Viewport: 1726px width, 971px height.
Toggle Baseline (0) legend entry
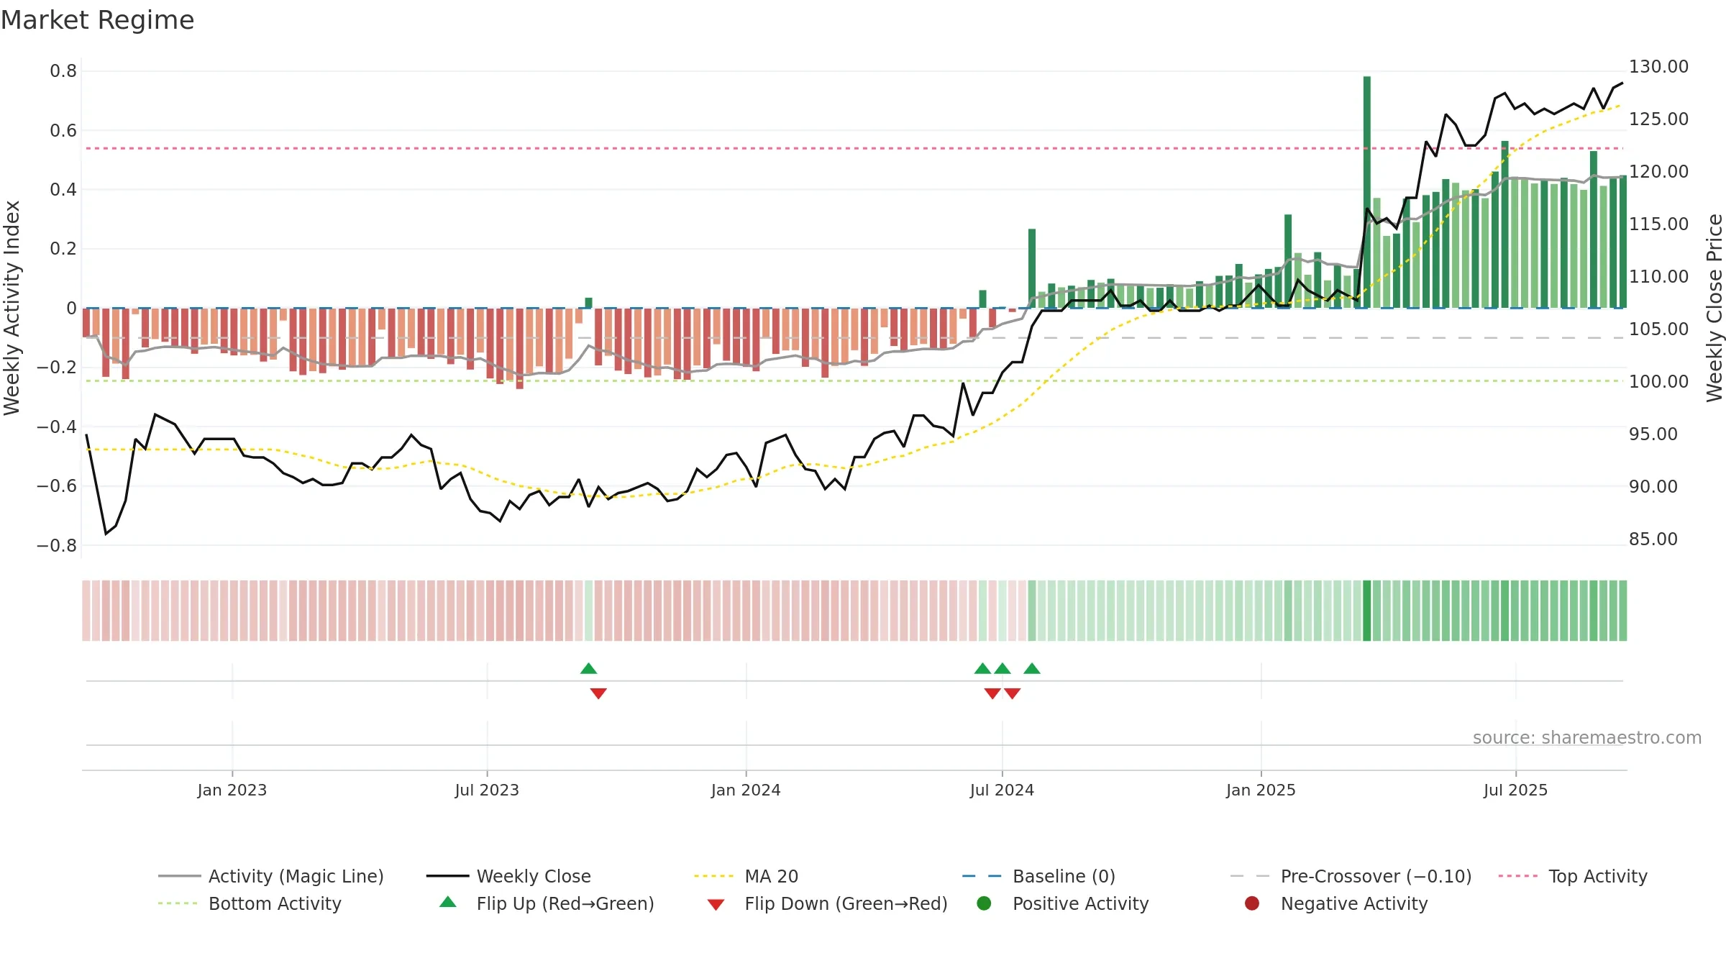click(1038, 876)
